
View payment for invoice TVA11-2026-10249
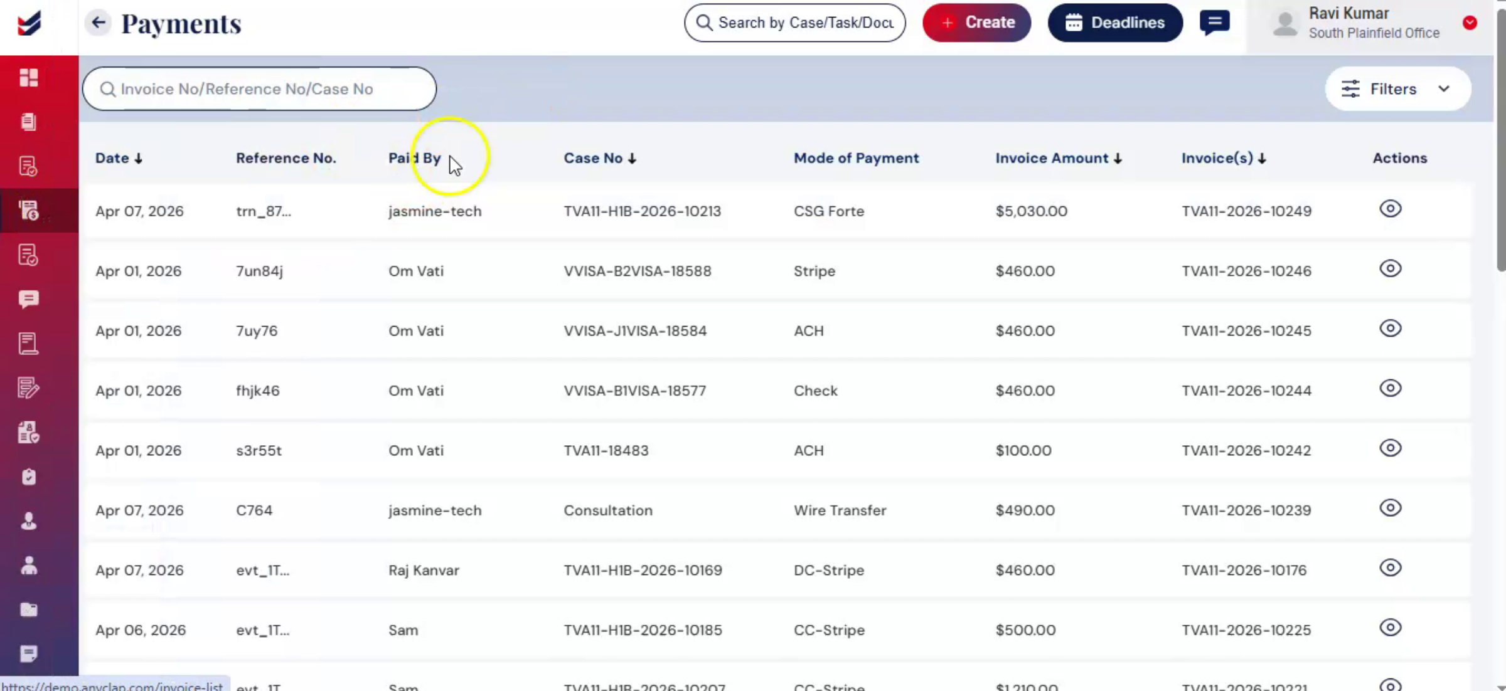[x=1391, y=209]
